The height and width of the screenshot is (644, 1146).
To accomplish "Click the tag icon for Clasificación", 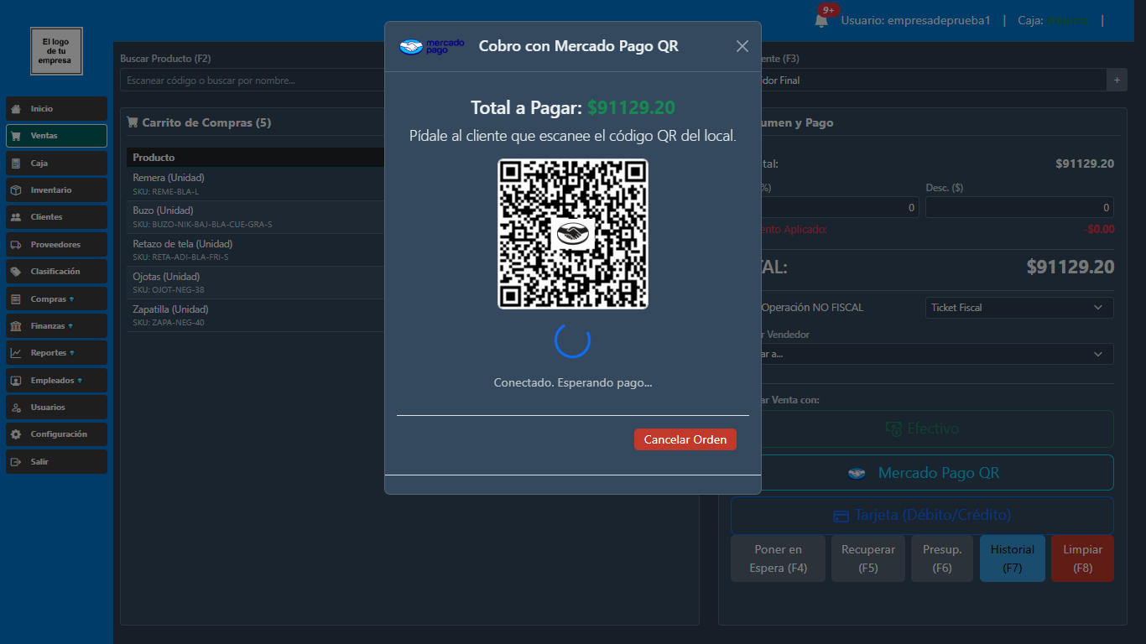I will point(16,272).
